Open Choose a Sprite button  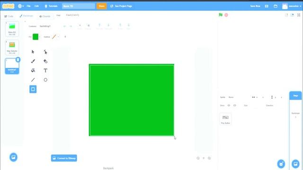click(x=281, y=164)
